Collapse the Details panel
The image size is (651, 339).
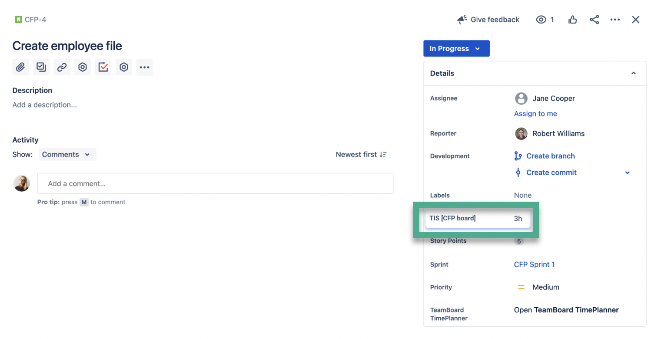coord(634,73)
